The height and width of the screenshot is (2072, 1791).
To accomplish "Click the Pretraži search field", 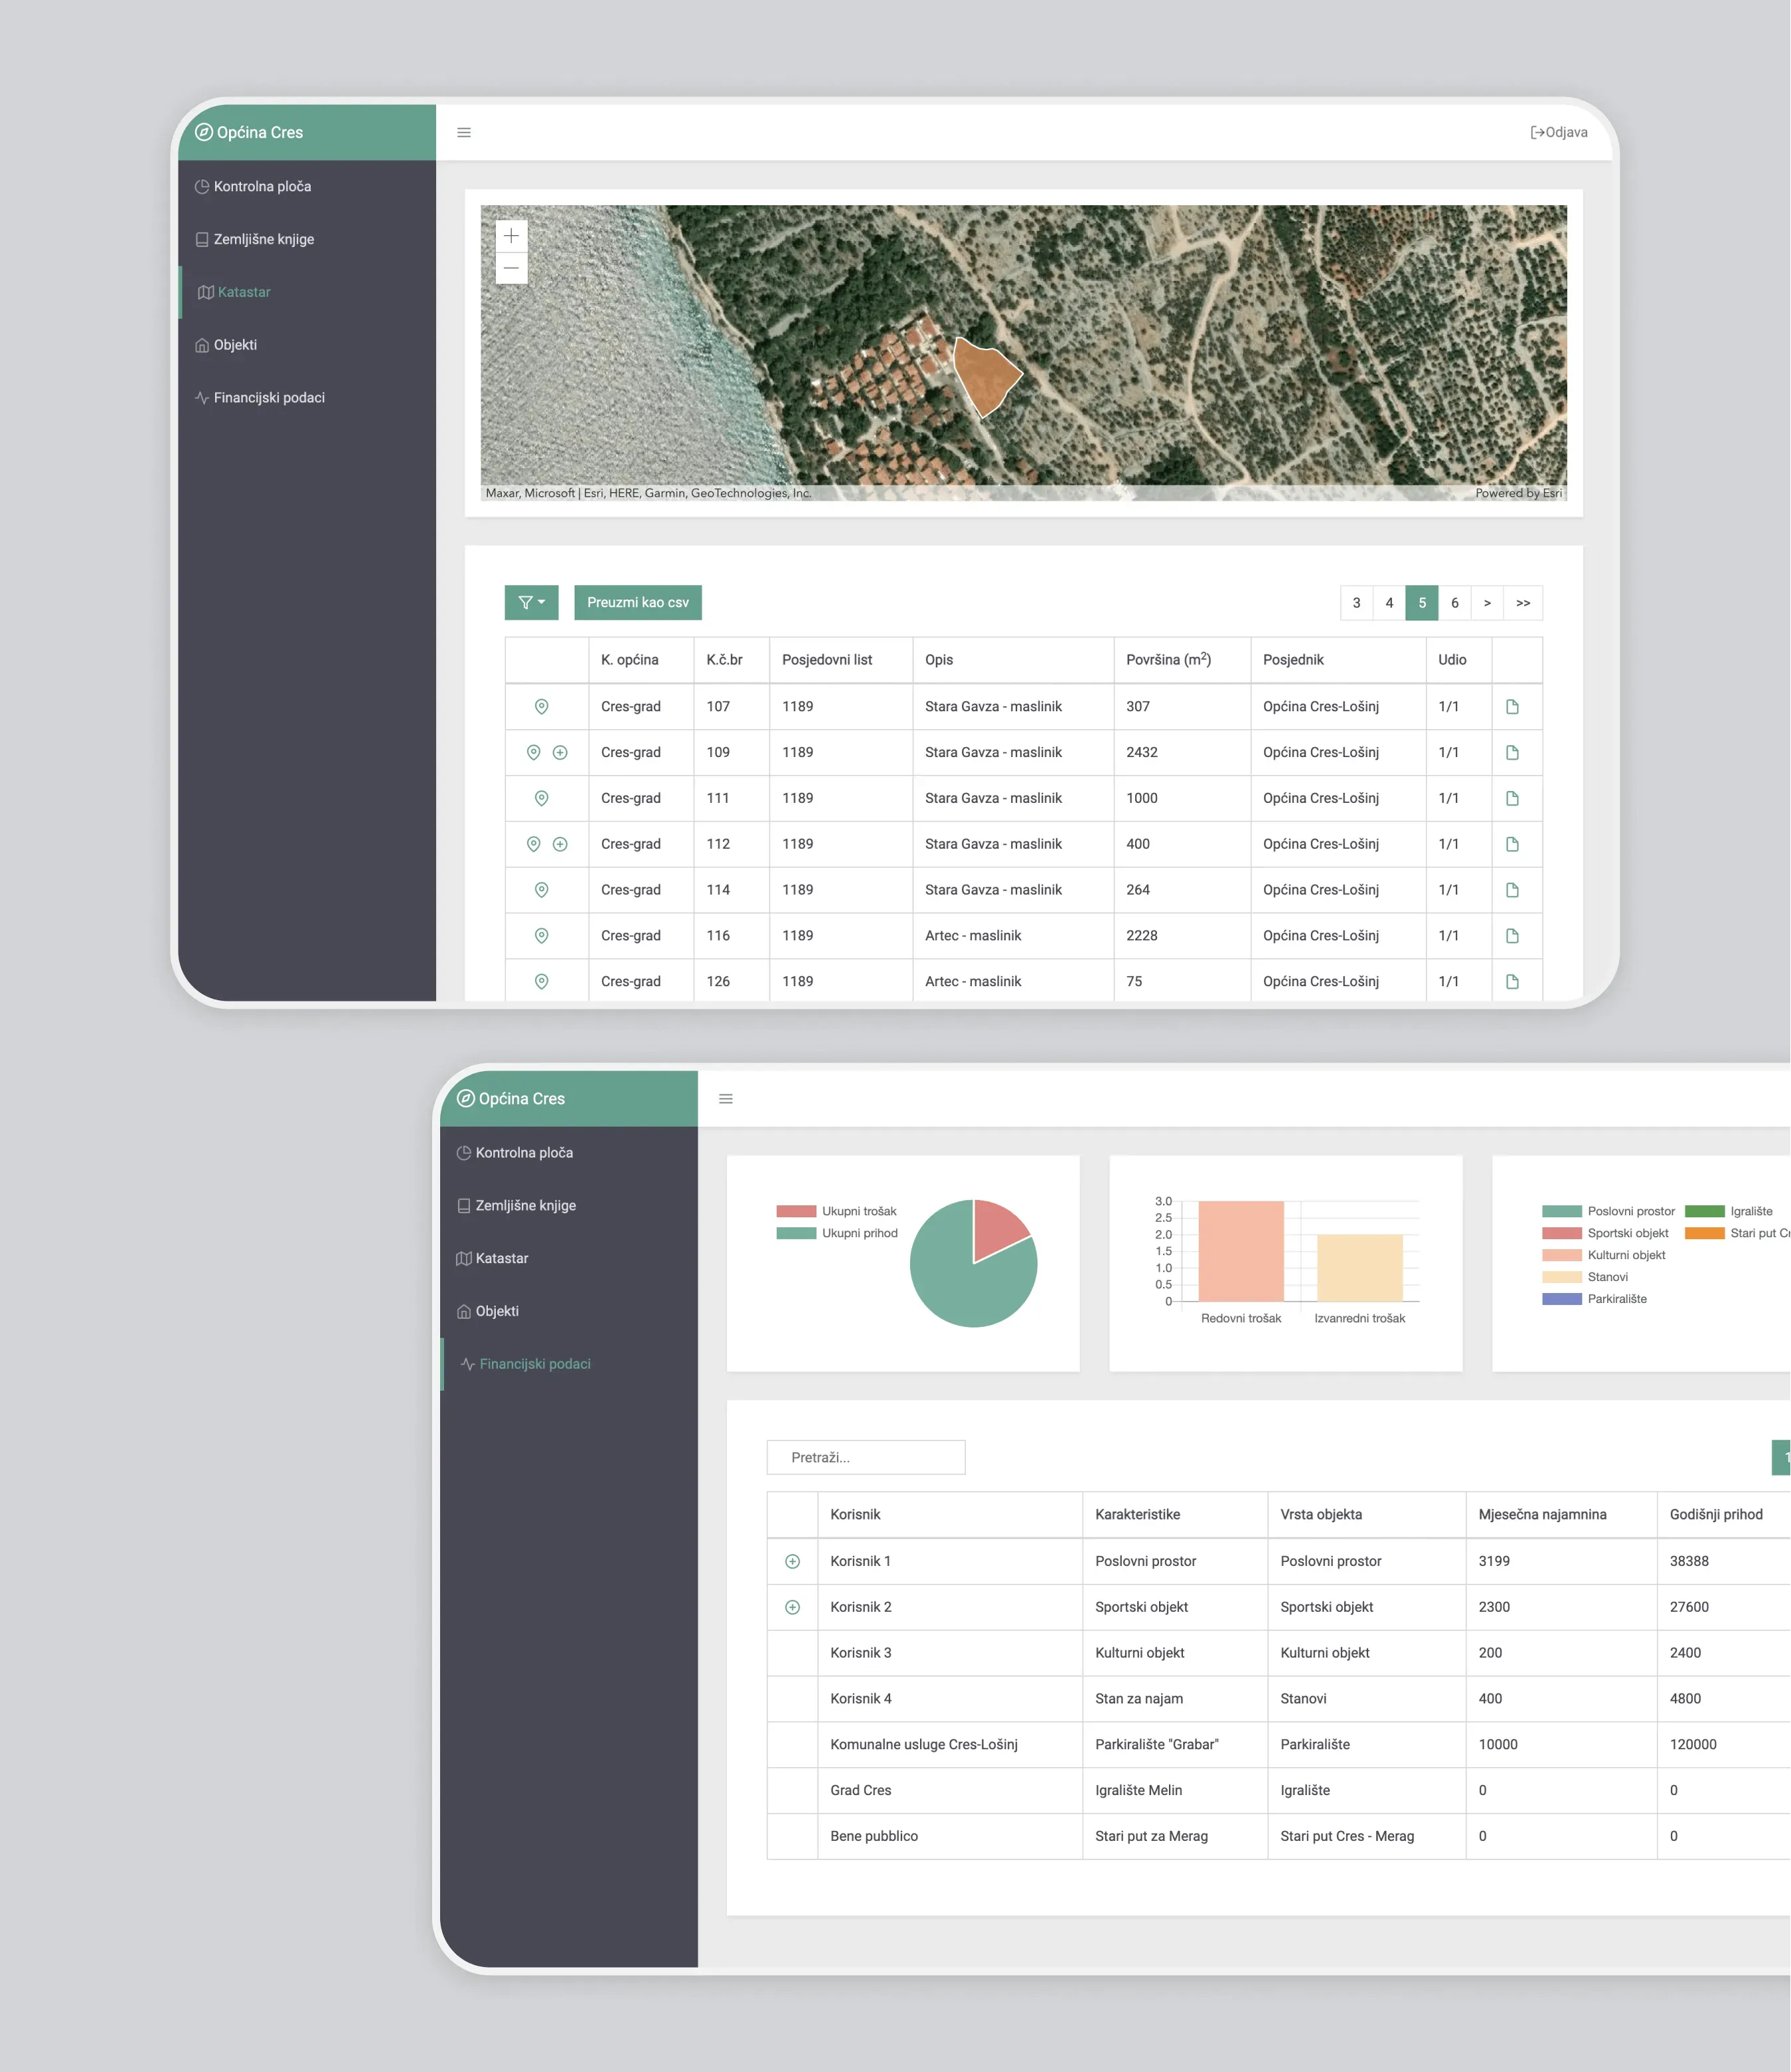I will [x=866, y=1457].
